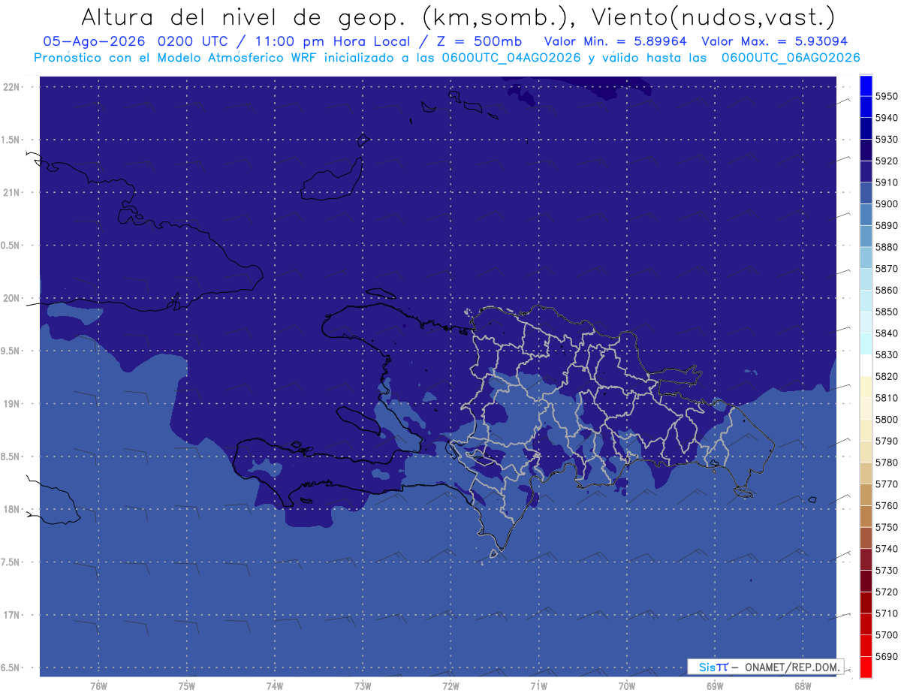Viewport: 901px width, 696px height.
Task: Click the '0.5N' latitude label
Action: pos(11,246)
